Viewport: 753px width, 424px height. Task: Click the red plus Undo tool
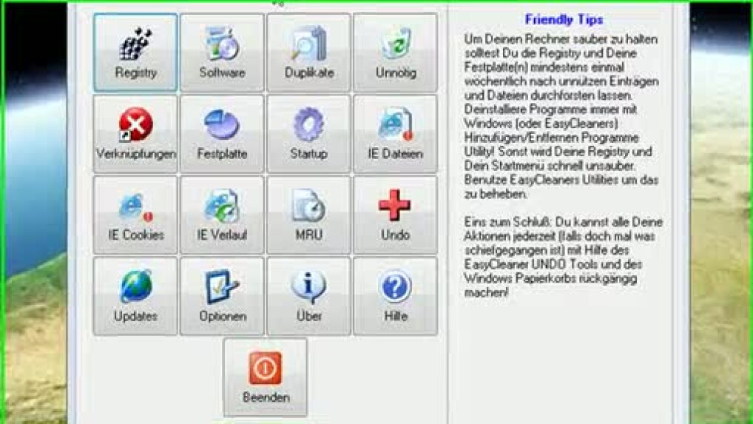point(395,215)
